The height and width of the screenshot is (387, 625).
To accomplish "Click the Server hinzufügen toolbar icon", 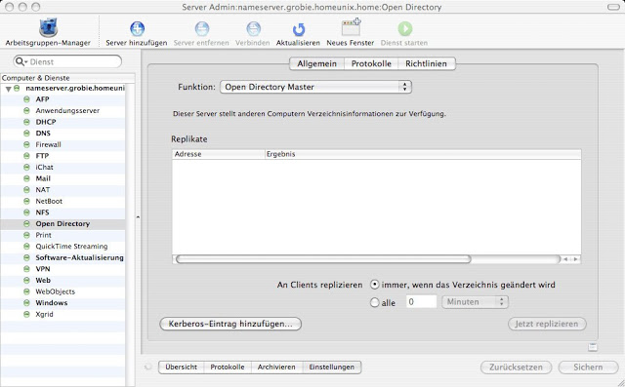I will point(137,28).
